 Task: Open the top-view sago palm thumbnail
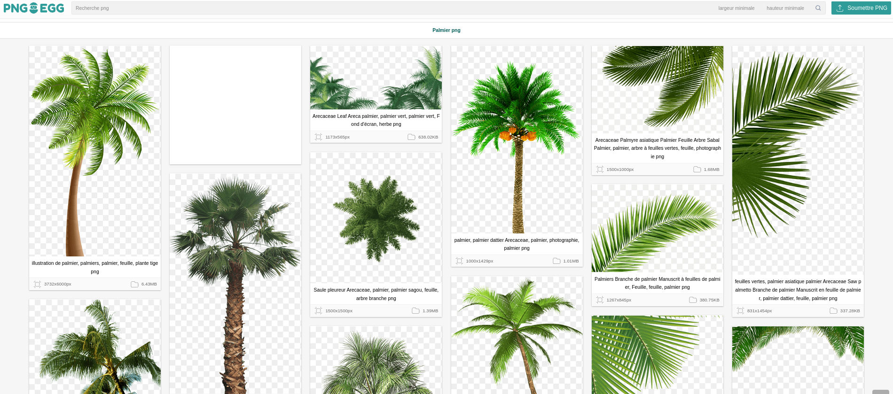376,217
